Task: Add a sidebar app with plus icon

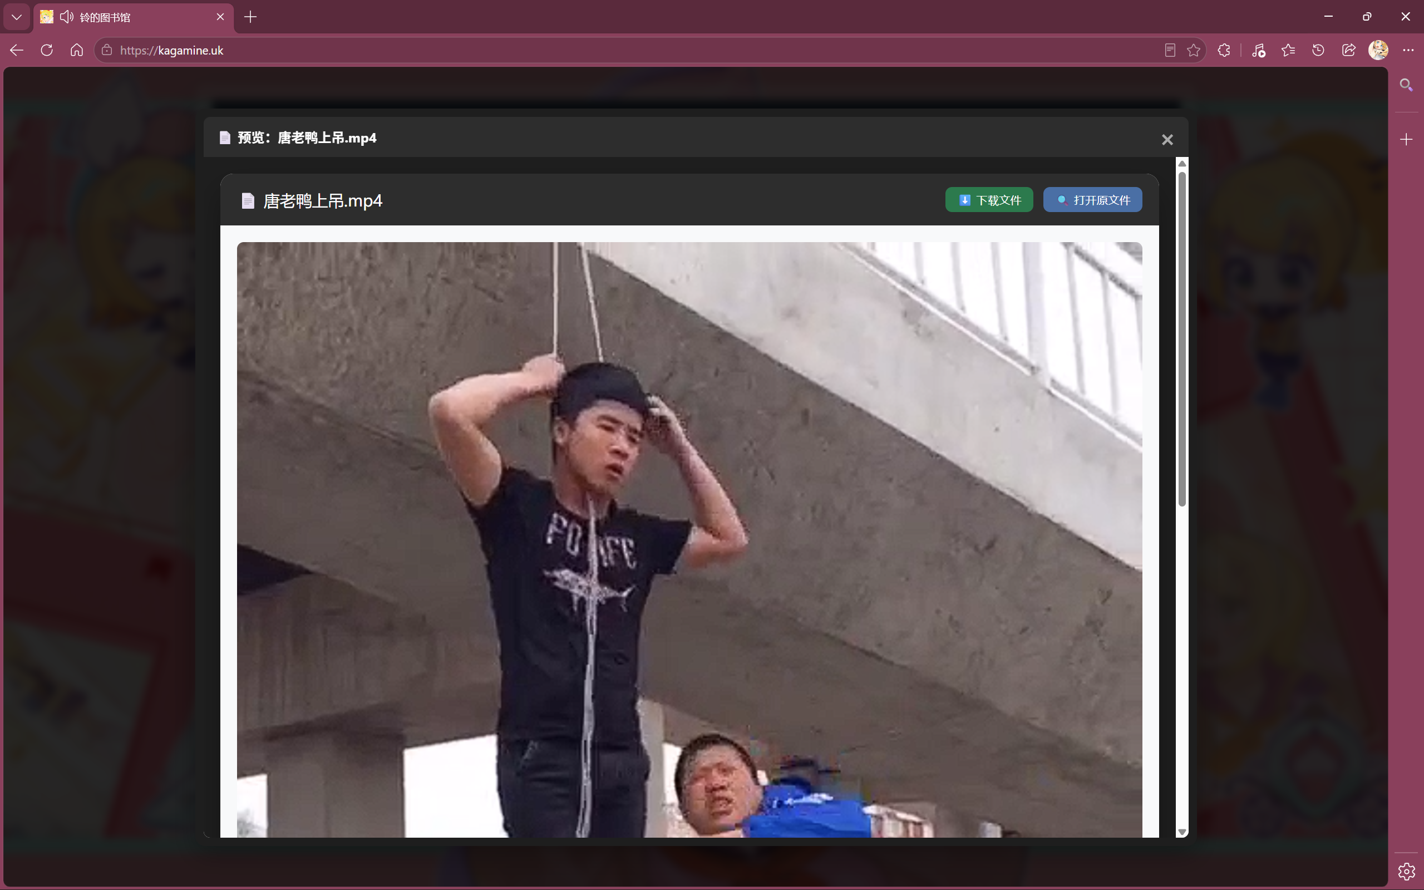Action: (x=1406, y=140)
